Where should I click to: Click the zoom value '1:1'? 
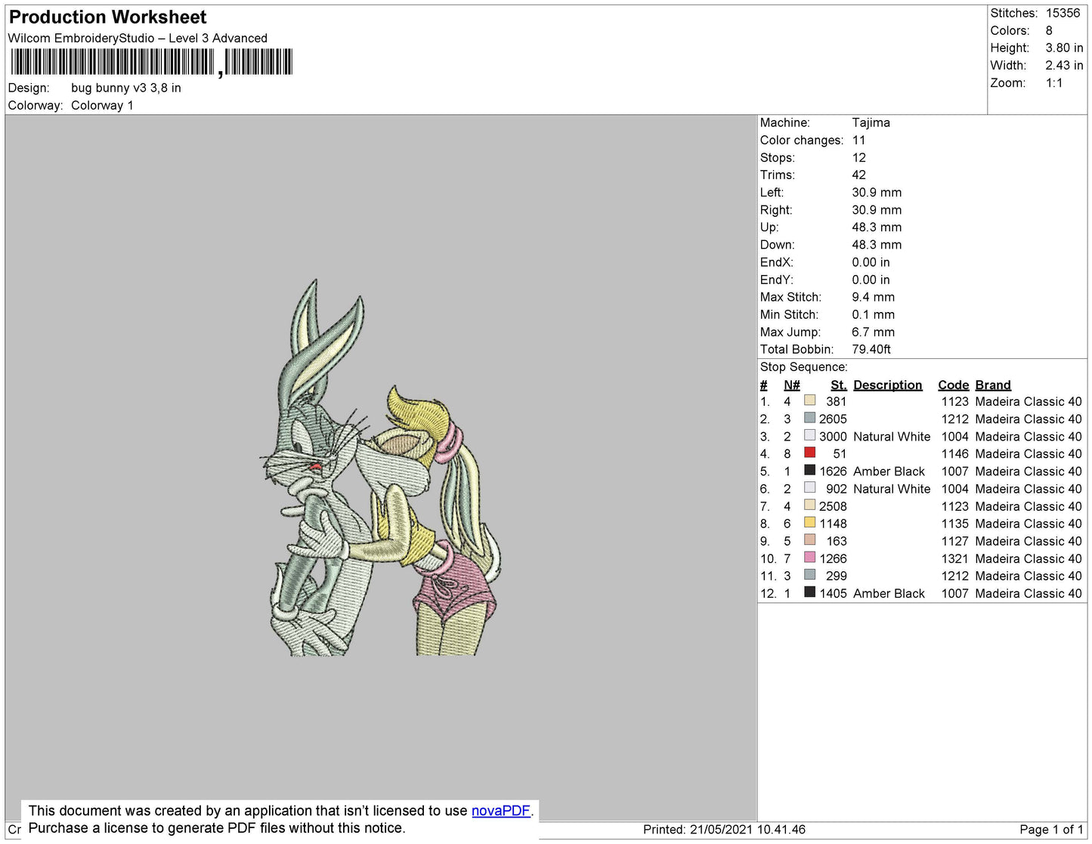1054,83
